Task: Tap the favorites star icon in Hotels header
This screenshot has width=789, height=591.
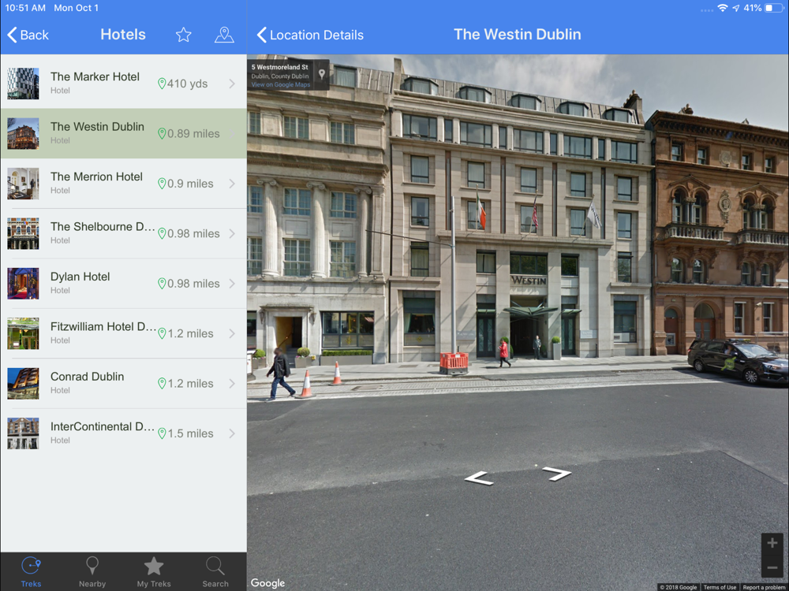Action: (184, 35)
